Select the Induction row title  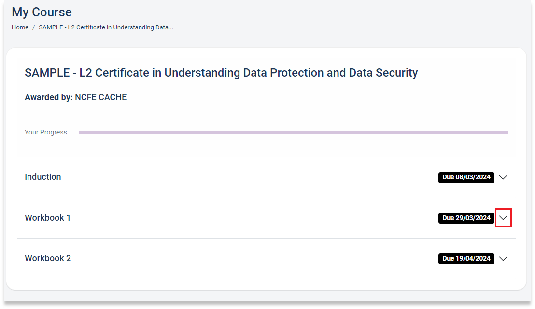pyautogui.click(x=42, y=177)
